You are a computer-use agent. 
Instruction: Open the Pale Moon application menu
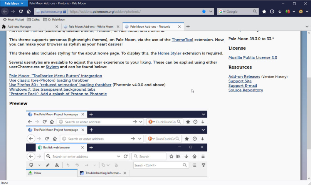click(14, 3)
